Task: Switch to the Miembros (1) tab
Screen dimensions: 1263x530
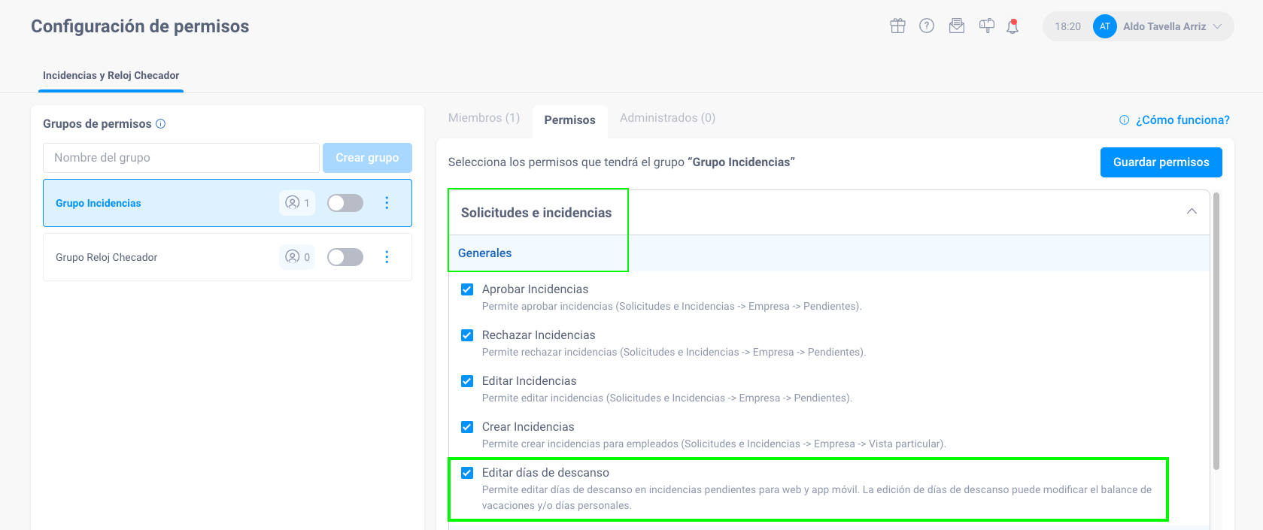Action: point(484,118)
